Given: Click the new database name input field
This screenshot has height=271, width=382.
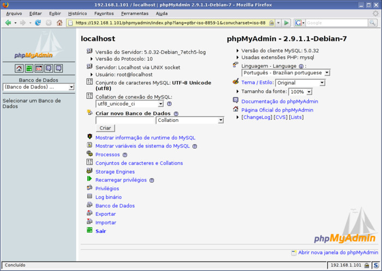Looking at the screenshot, I should tap(125, 120).
